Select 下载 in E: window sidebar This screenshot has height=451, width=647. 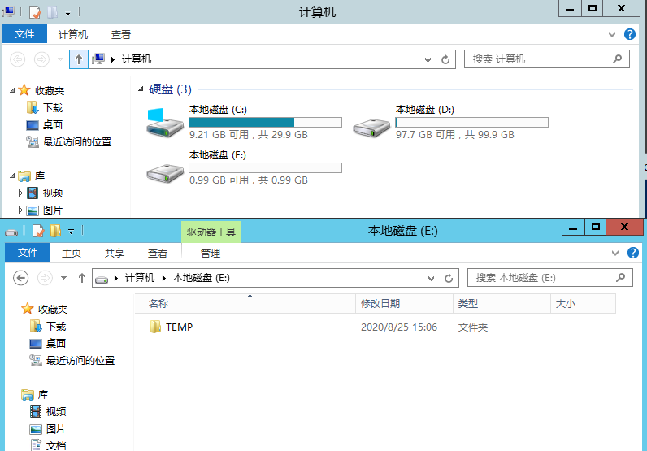pyautogui.click(x=55, y=326)
